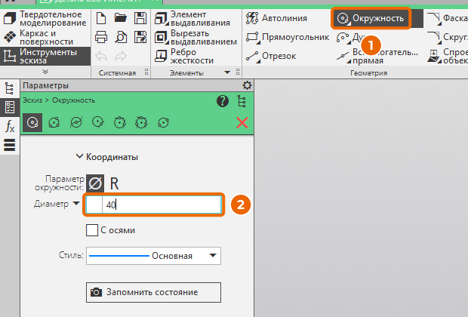Viewport: 468px width, 317px height.
Task: Select the Автолиния tool
Action: (276, 18)
